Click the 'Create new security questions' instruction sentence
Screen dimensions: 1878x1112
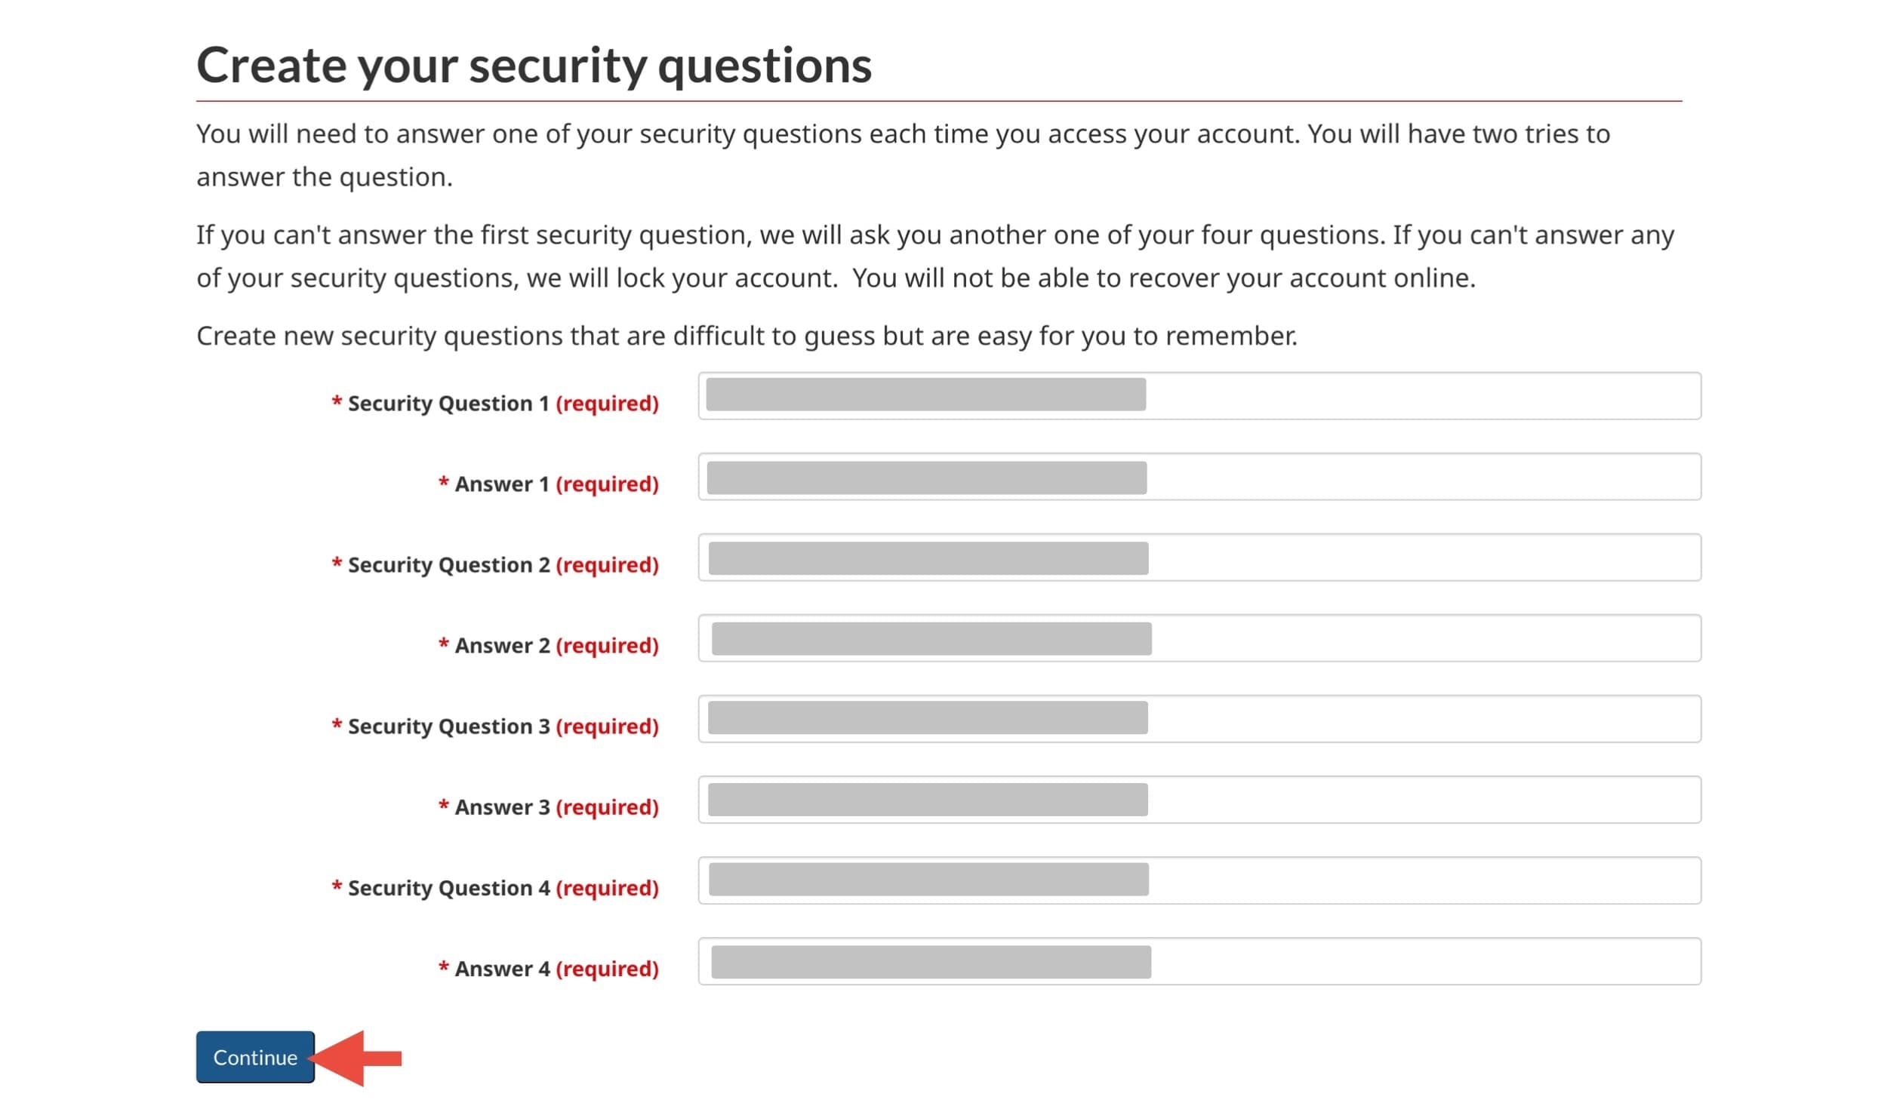(747, 336)
